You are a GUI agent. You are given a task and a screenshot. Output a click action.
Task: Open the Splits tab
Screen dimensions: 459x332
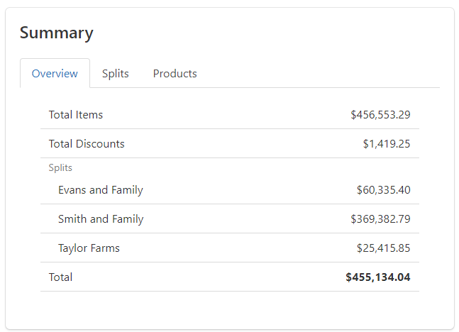click(115, 74)
